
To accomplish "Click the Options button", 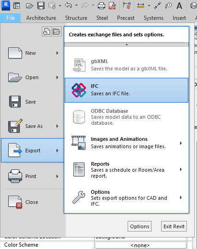I will (140, 226).
